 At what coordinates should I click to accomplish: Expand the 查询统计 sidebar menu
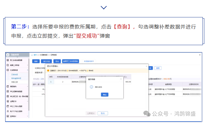point(28,116)
